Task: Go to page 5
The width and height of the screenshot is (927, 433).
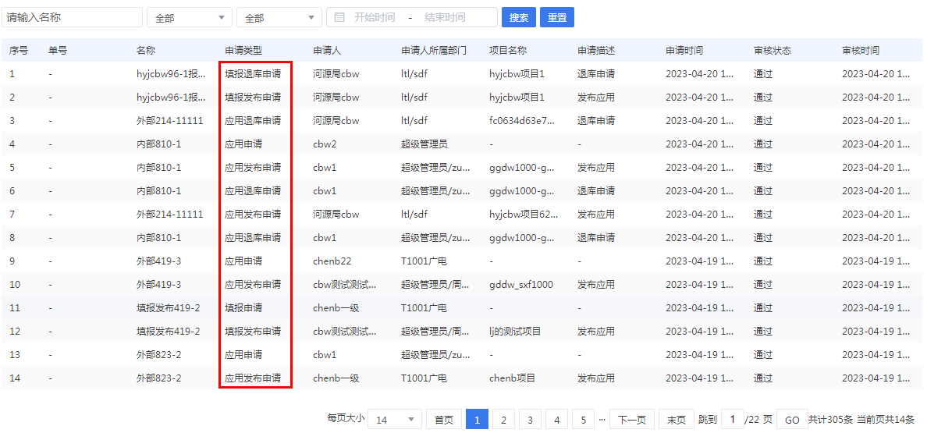Action: [583, 420]
